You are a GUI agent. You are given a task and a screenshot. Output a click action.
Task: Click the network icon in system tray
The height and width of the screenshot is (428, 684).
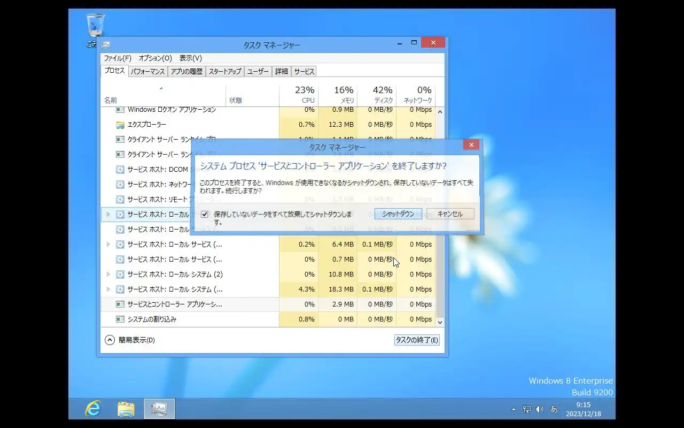(527, 409)
